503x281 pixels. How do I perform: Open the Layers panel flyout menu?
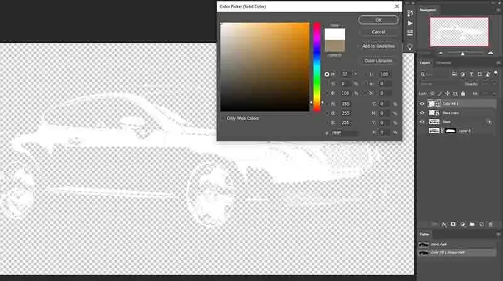(x=498, y=63)
